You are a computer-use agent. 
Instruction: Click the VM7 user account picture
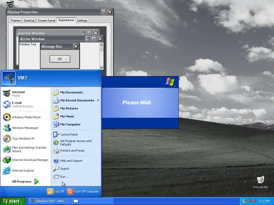click(9, 78)
